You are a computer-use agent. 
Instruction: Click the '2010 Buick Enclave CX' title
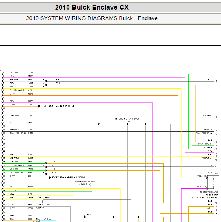click(92, 7)
